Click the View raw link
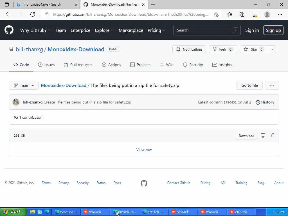Screen dimensions: 288x216 [144, 150]
